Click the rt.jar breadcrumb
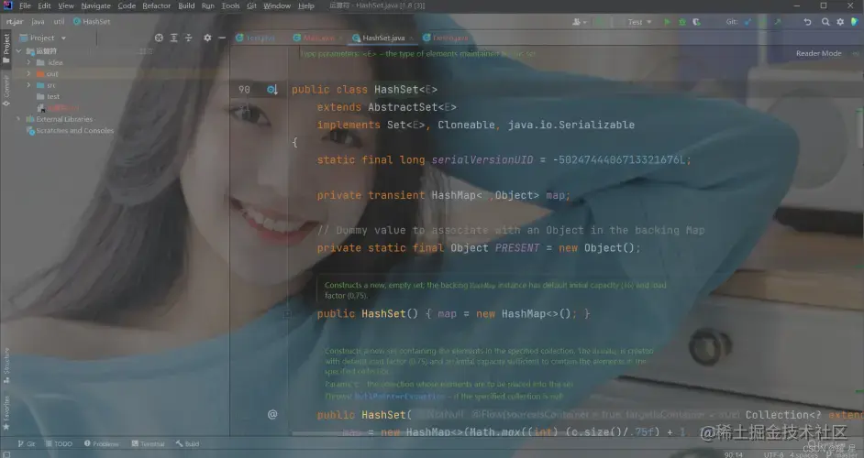864x458 pixels. [x=15, y=21]
